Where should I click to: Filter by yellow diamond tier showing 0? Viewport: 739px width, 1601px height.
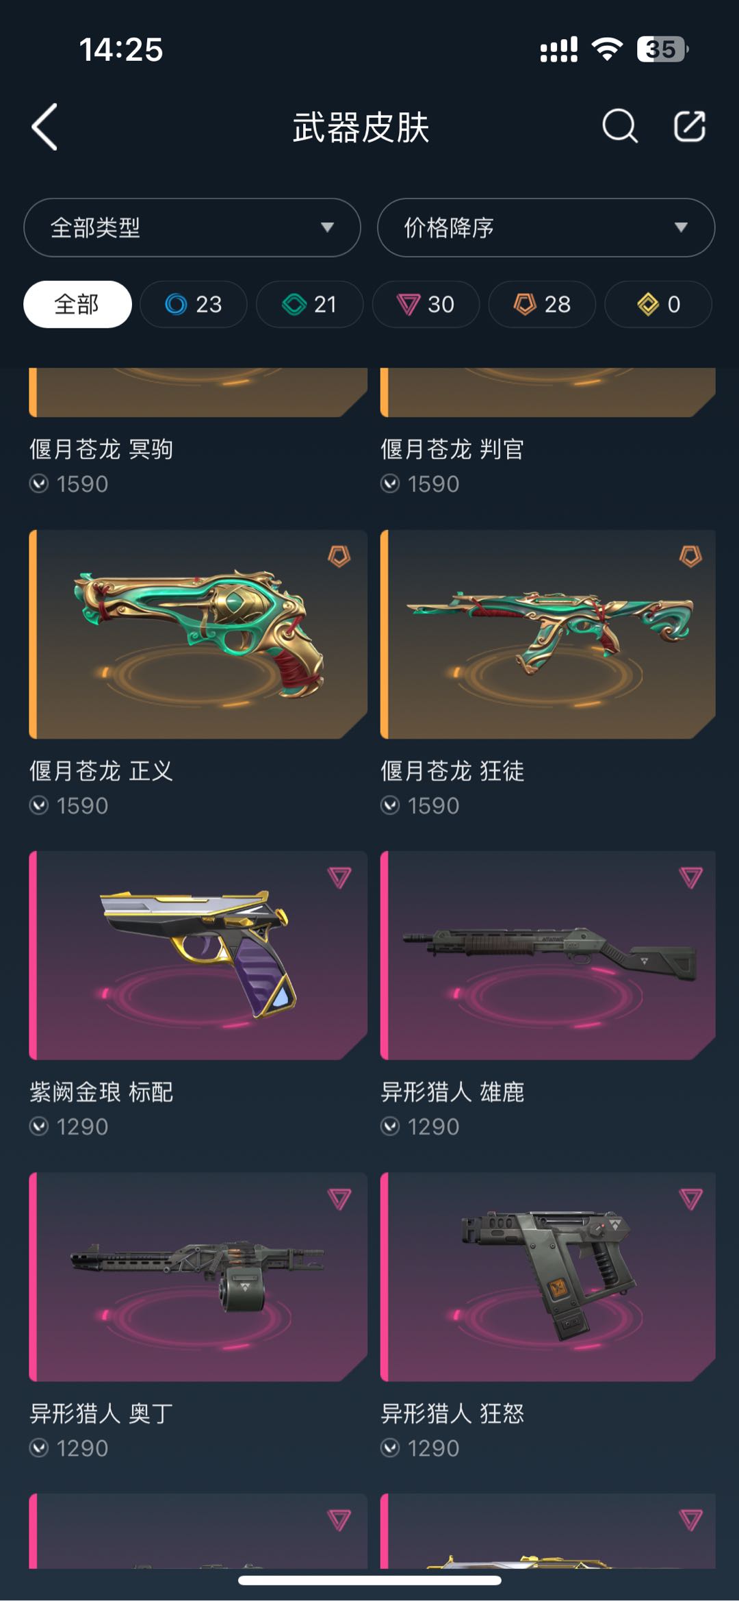[x=659, y=304]
